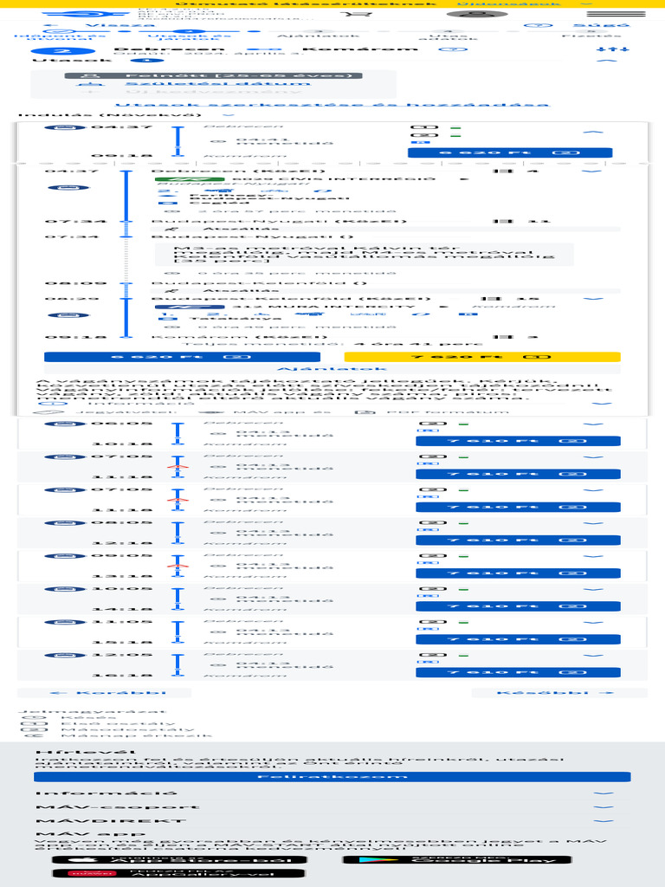Image resolution: width=665 pixels, height=887 pixels.
Task: Open Utasok szerkesztése és hozzáadása link
Action: [332, 105]
